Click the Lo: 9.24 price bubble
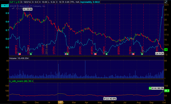 (x=160, y=53)
